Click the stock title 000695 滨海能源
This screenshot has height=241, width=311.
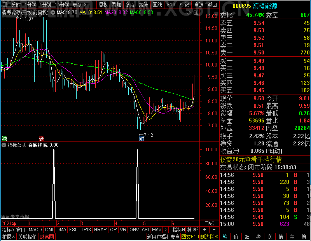tap(255, 6)
